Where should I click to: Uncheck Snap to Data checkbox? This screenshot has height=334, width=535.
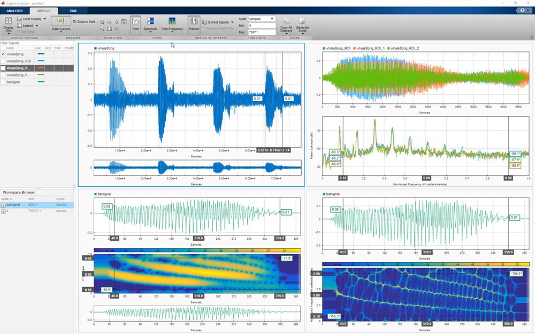[x=74, y=22]
